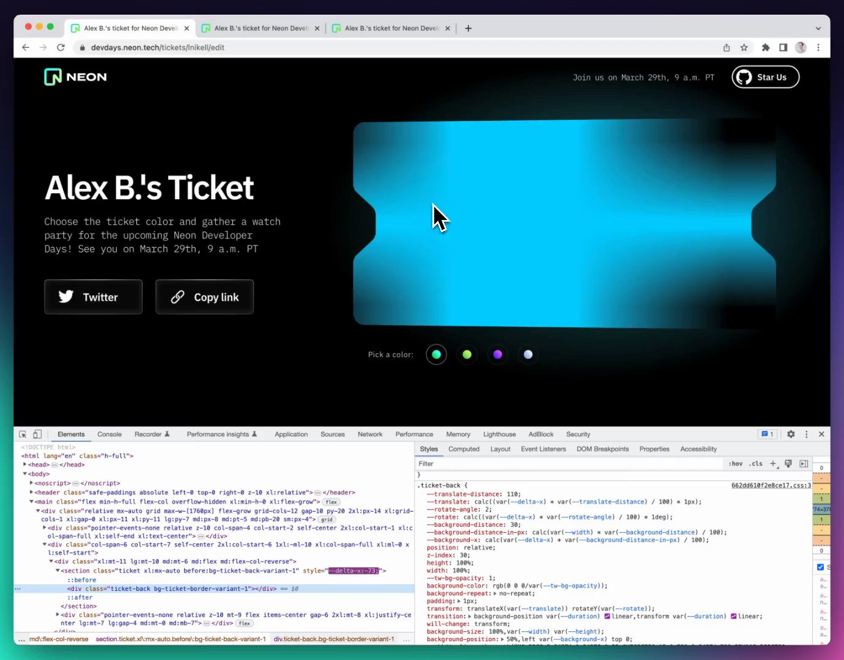Toggle the rendering emulations paintbrush icon
Screen dimensions: 844x660
(x=788, y=463)
